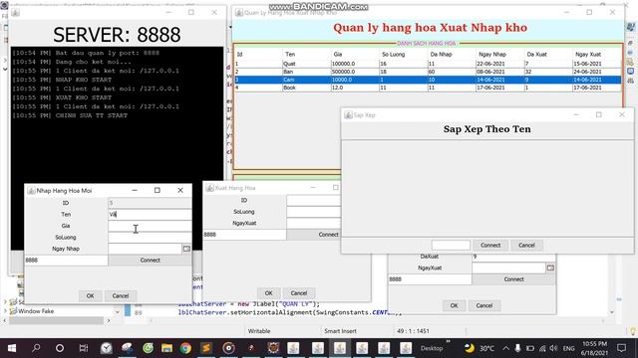Click Gia field in Nhap Hang Hoa Moi
The image size is (638, 358).
pyautogui.click(x=150, y=226)
